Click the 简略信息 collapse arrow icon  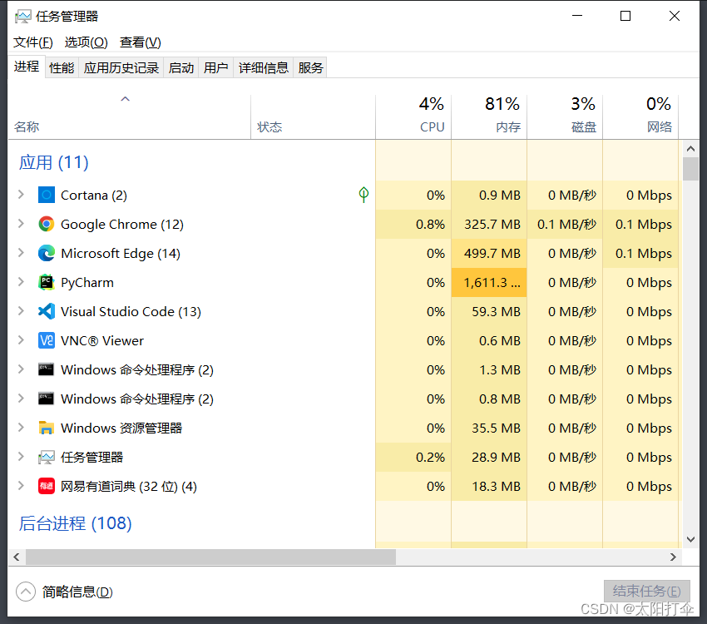26,592
